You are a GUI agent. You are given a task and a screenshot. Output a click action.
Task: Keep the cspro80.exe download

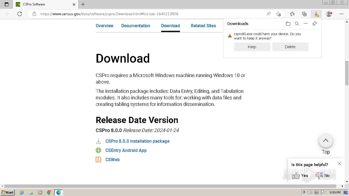point(252,47)
